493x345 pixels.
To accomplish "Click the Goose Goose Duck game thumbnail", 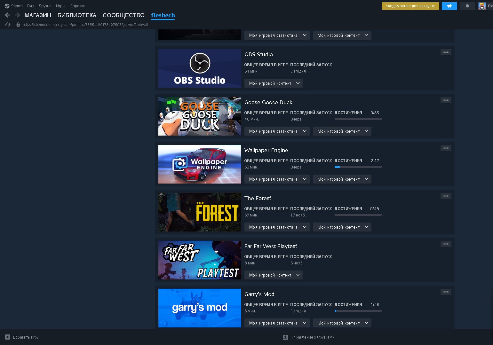I will click(x=200, y=116).
